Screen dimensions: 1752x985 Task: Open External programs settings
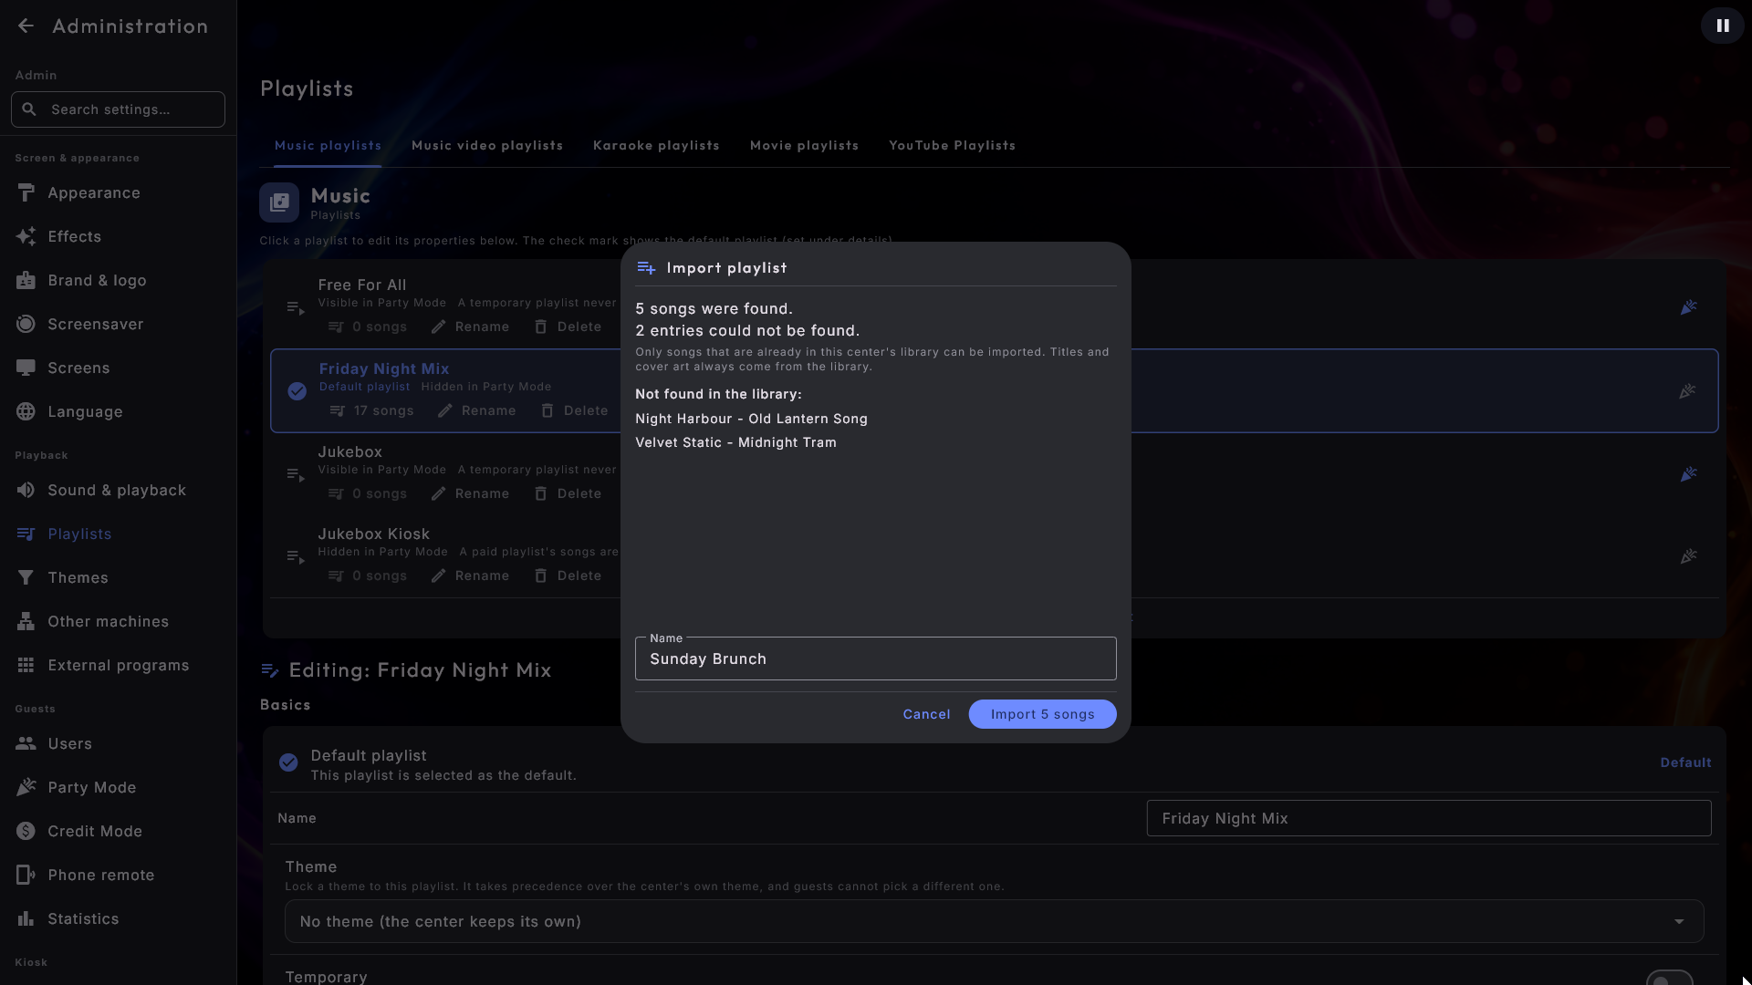pos(119,666)
